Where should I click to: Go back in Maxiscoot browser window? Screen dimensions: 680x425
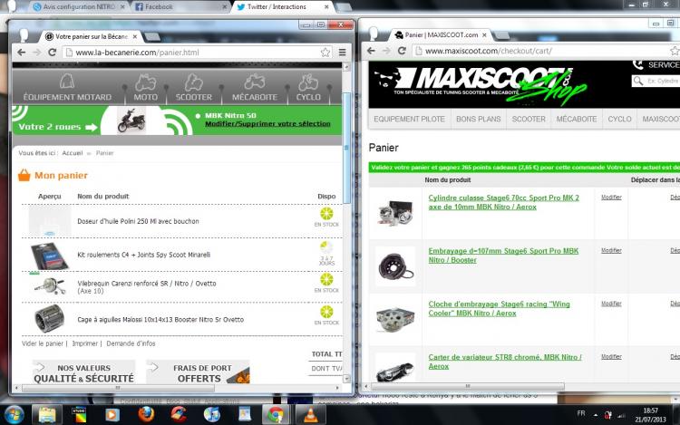371,51
